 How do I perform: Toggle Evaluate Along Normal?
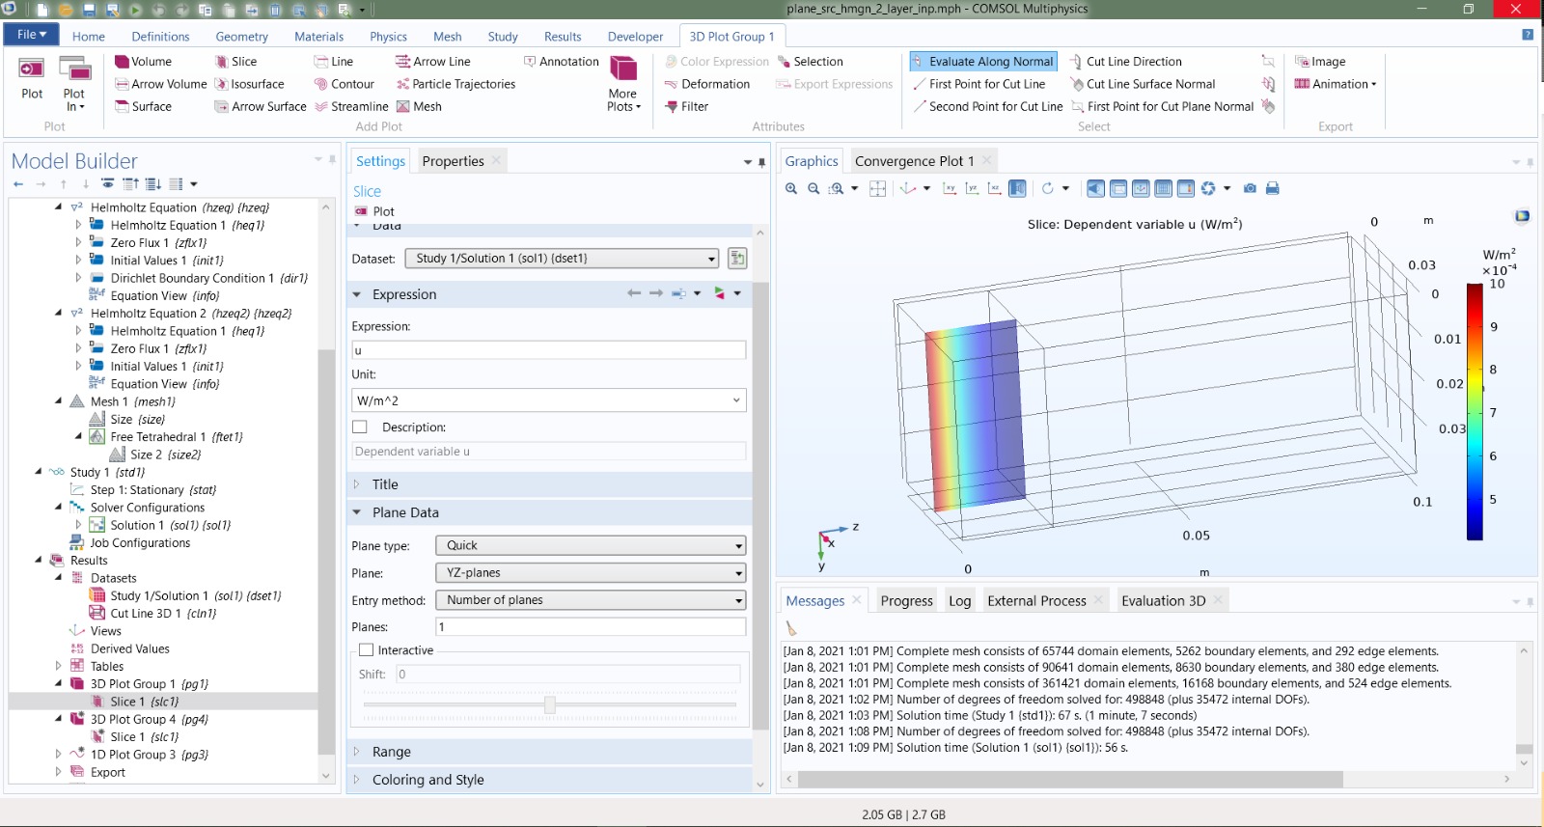tap(982, 62)
